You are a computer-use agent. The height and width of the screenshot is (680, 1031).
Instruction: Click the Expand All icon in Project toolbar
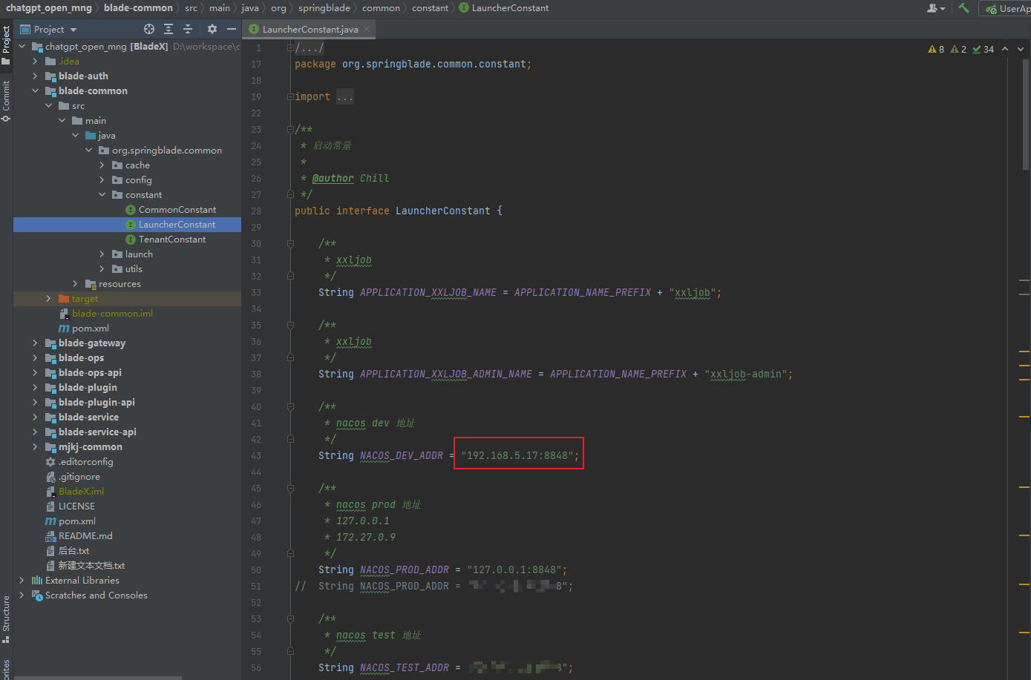click(168, 28)
